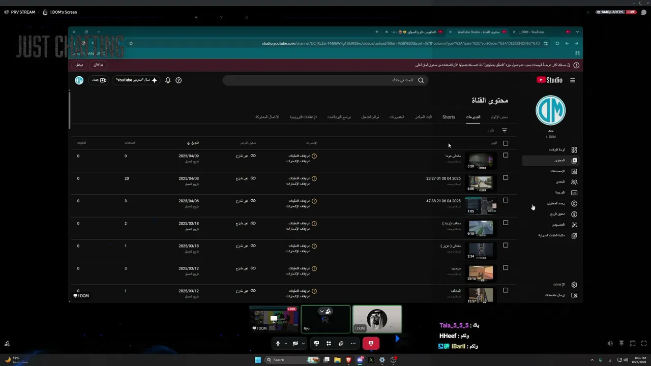Open the activities grid icon in call controls
Image resolution: width=651 pixels, height=366 pixels.
[x=329, y=343]
